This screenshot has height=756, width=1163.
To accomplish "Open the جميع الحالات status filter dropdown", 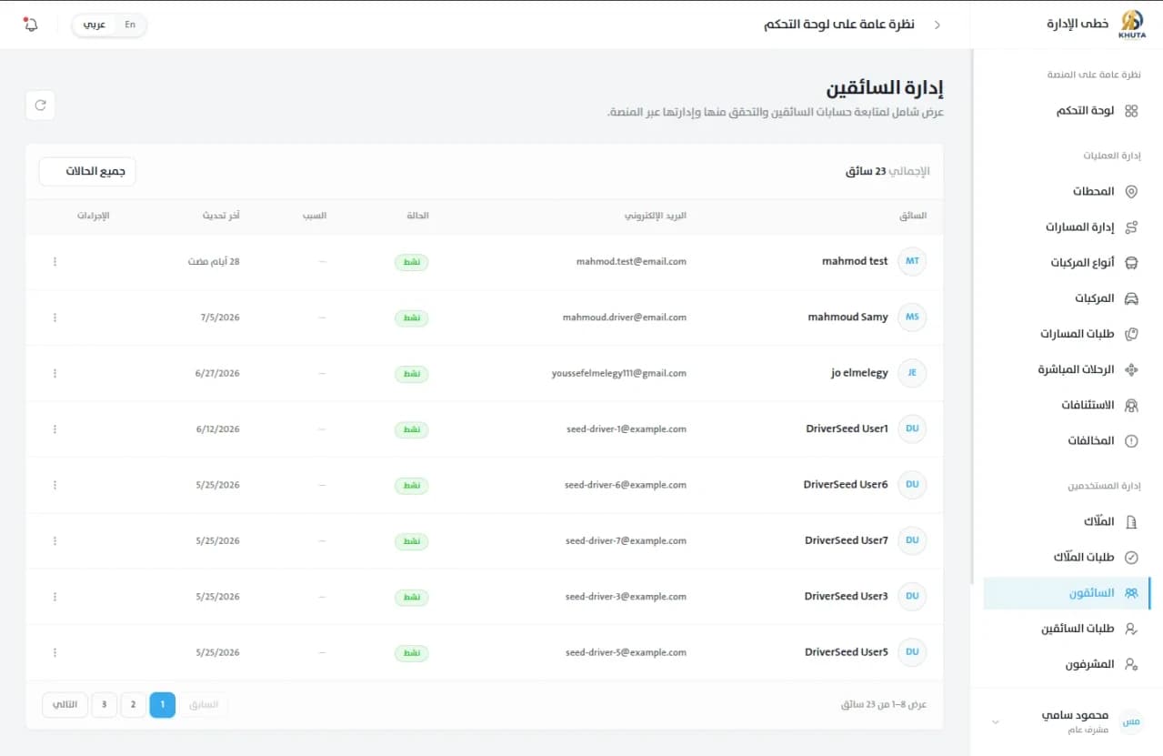I will pyautogui.click(x=87, y=171).
